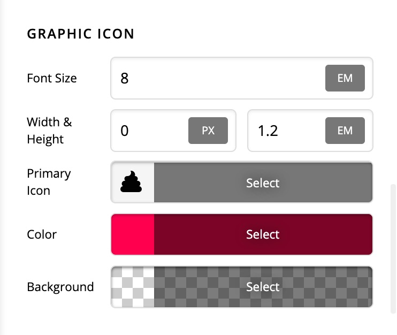Open the Color Select picker

[263, 234]
